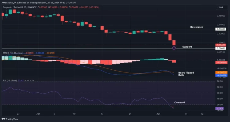
Task: Select the 0.13013 resistance price label
Action: [x=220, y=29]
